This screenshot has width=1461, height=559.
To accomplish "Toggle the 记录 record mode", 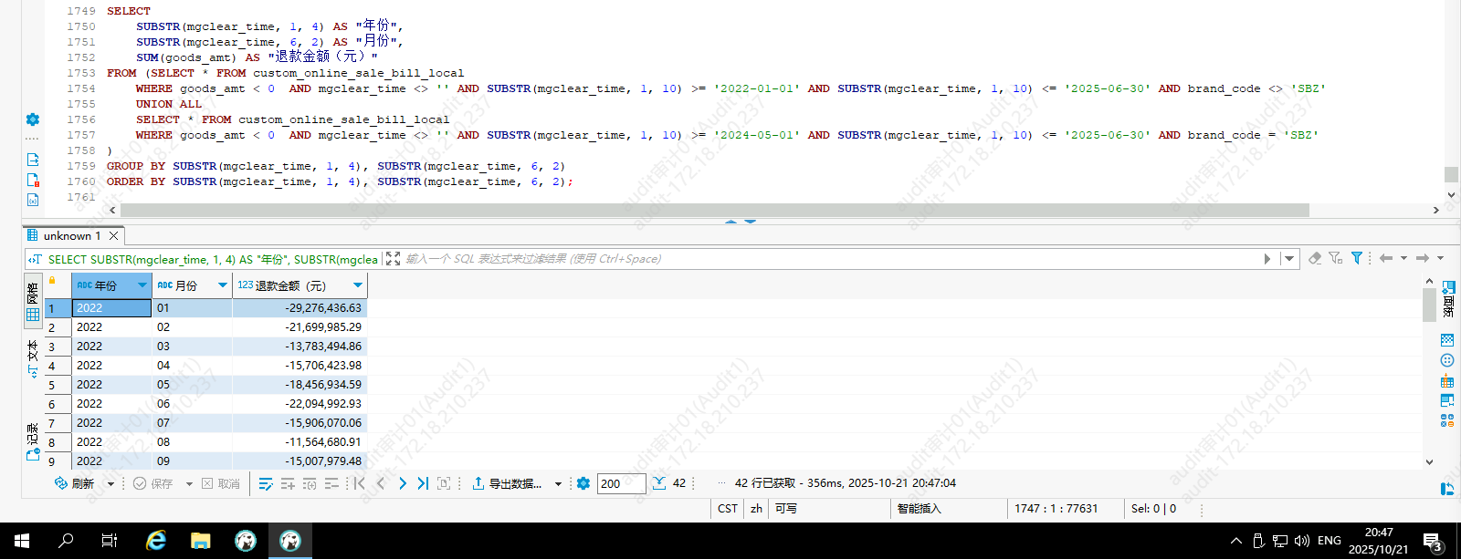I will (33, 440).
